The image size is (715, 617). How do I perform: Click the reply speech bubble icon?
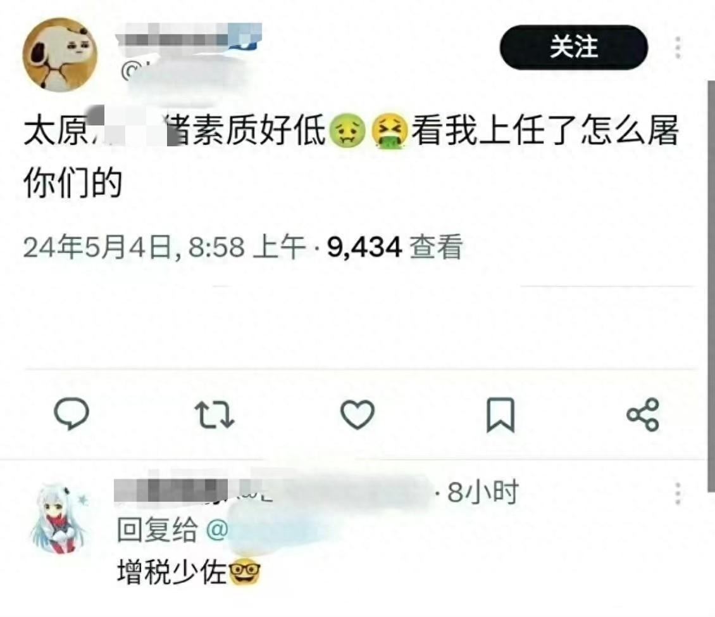(71, 414)
